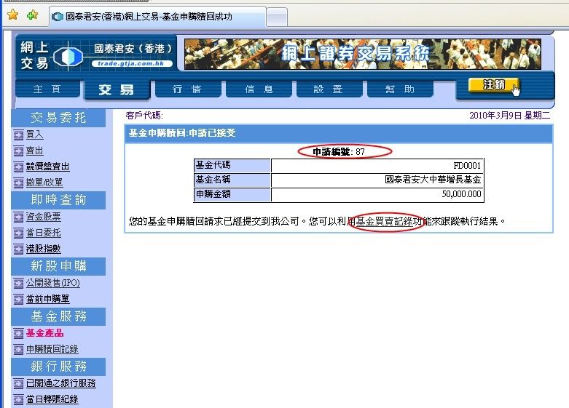The width and height of the screenshot is (569, 408).
Task: Click the 基金名稱 label cell
Action: pyautogui.click(x=232, y=180)
